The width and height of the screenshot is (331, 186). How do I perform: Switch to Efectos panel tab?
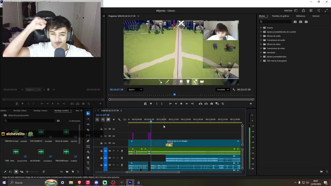coord(262,16)
